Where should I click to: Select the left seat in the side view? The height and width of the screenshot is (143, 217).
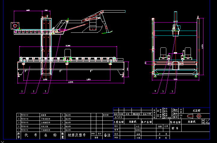coord(164,53)
